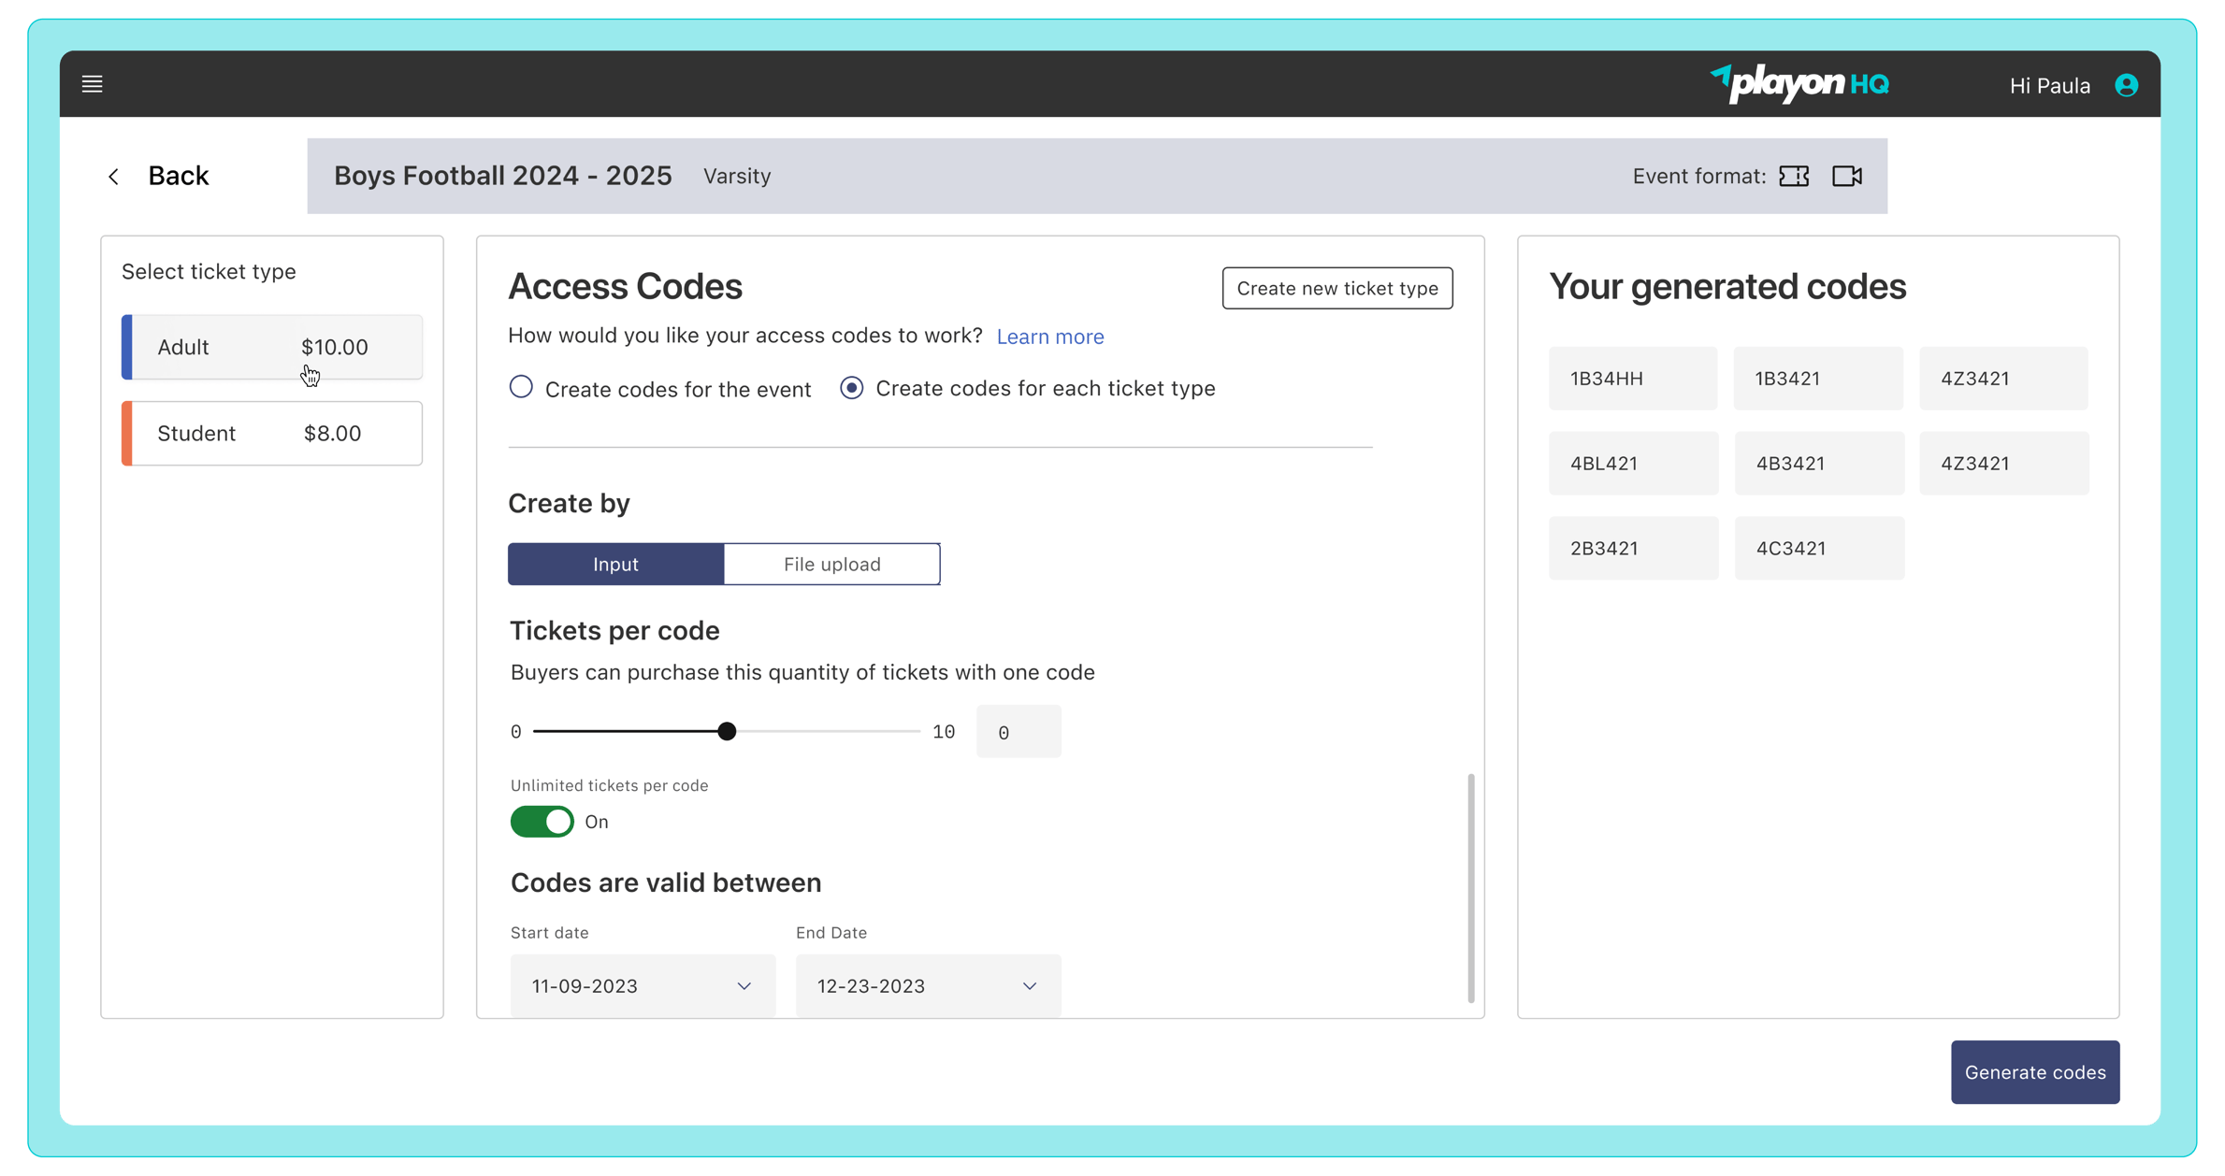Image resolution: width=2225 pixels, height=1176 pixels.
Task: Expand the 12-23-2023 date dropdown
Action: 1029,985
